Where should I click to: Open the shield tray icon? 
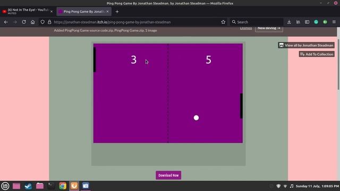point(278,186)
